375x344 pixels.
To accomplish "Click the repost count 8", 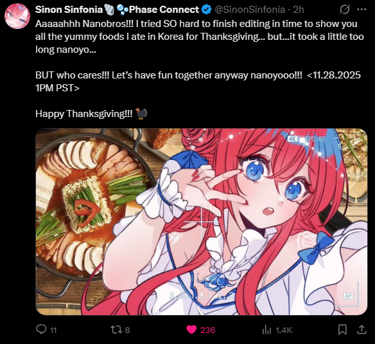I will pos(128,330).
